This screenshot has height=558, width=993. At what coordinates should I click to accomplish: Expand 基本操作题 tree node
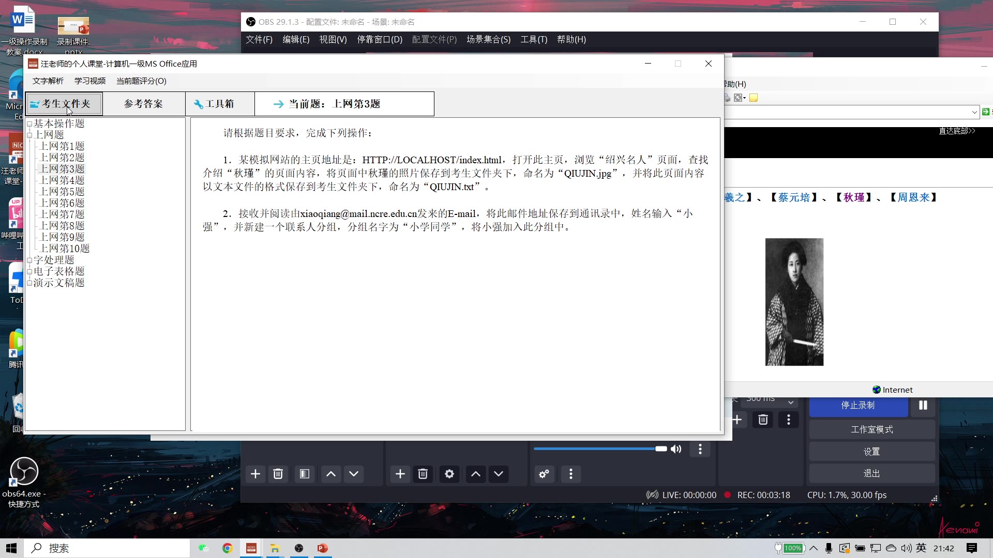[29, 122]
